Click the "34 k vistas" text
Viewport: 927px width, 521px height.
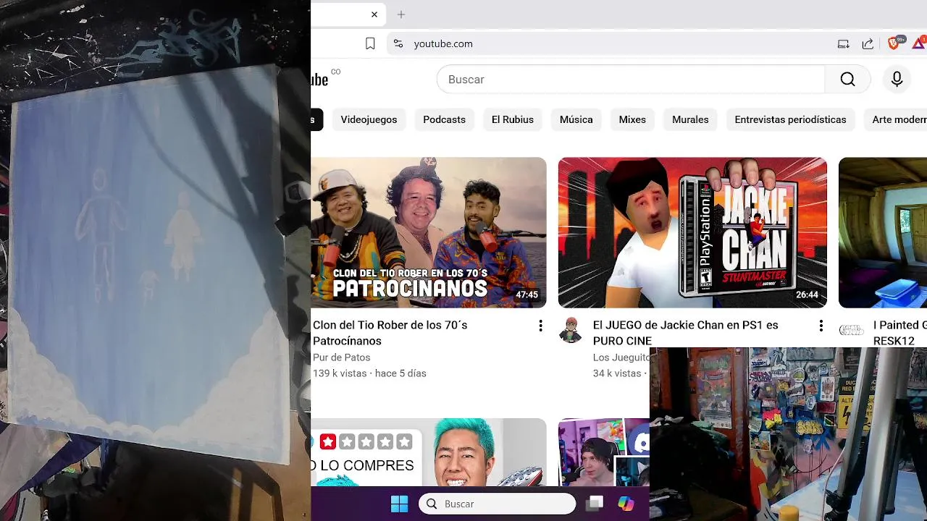coord(617,373)
